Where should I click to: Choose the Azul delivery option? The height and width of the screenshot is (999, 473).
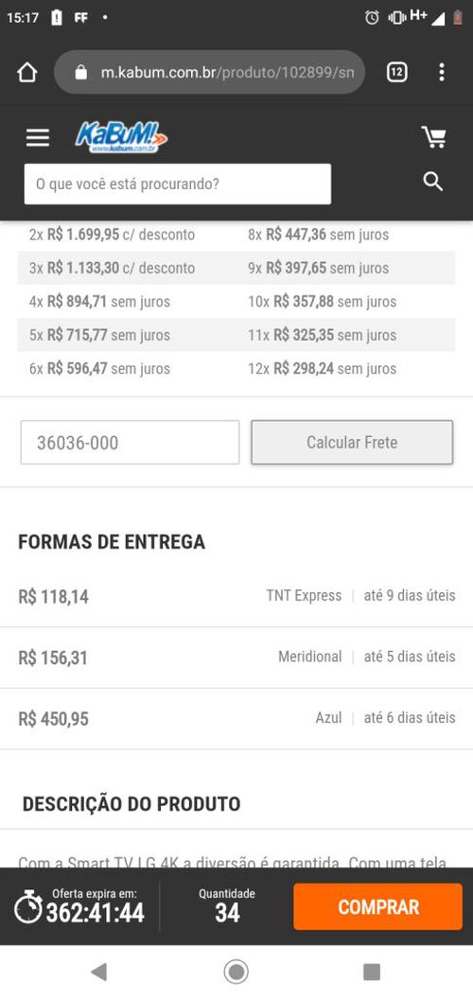tap(236, 719)
